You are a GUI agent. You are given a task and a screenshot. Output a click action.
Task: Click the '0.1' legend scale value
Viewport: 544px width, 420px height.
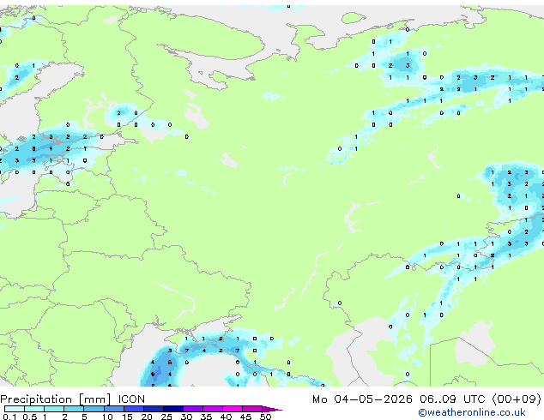click(9, 417)
